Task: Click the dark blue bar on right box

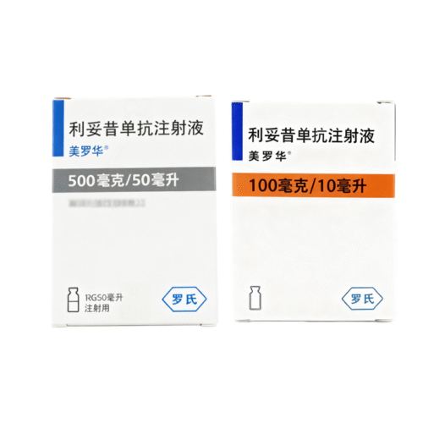Action: [x=237, y=131]
